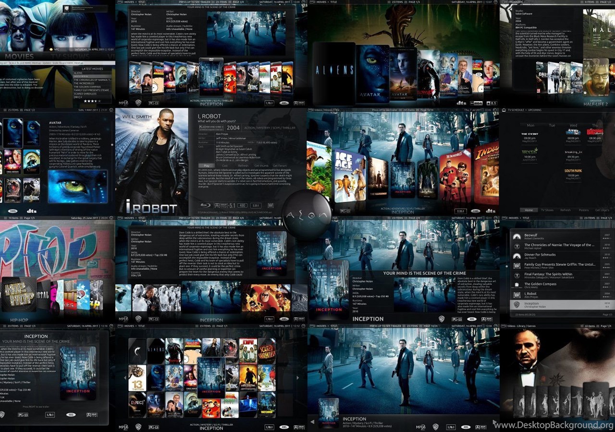Screen dimensions: 615x432
Task: Click Dolby 5.1 icon in I, Robot dialog
Action: 225,205
